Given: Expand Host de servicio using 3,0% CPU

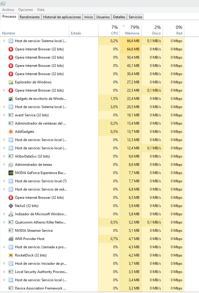Looking at the screenshot, I should (4, 107).
